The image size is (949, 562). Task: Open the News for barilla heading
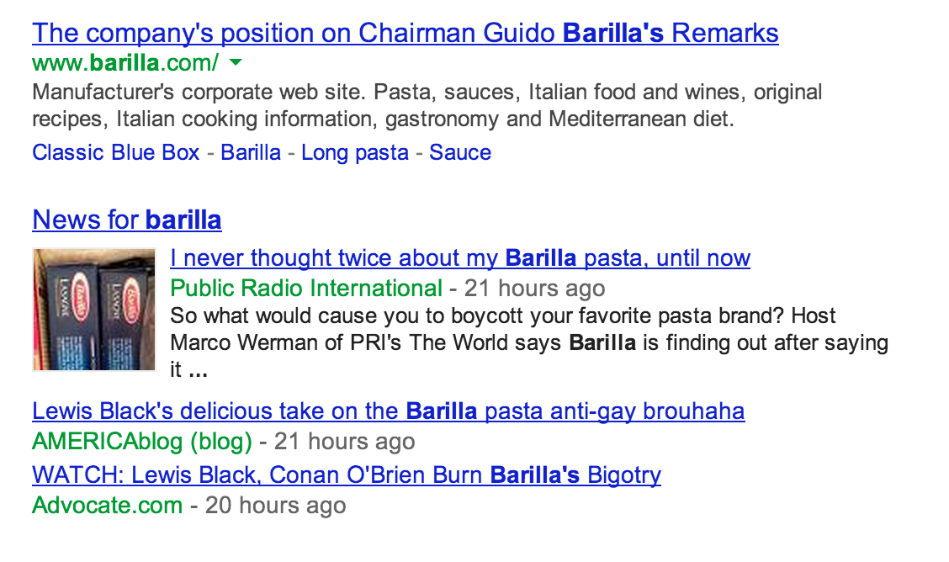126,220
